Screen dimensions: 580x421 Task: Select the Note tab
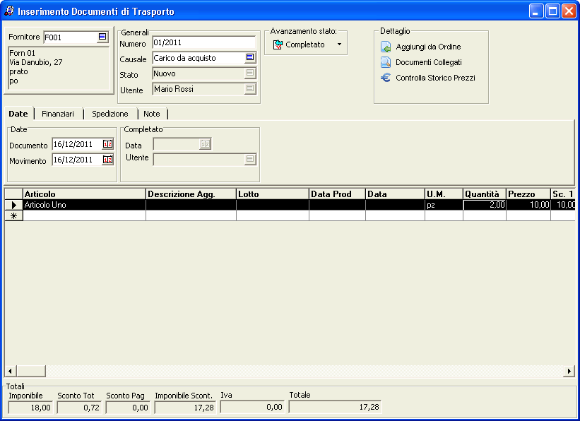pyautogui.click(x=152, y=114)
